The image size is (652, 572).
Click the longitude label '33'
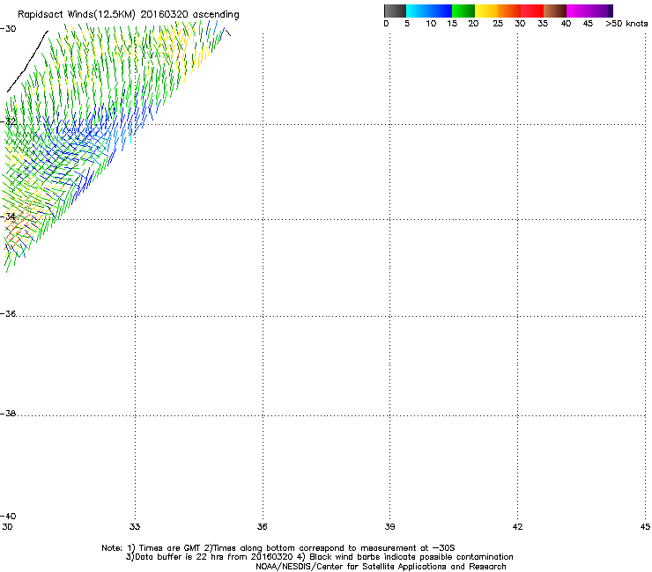(x=135, y=527)
